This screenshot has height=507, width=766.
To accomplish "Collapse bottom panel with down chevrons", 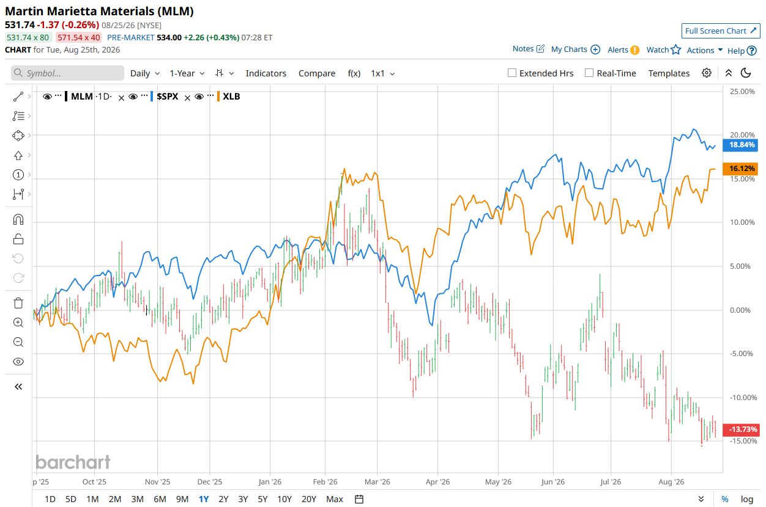I will coord(701,499).
